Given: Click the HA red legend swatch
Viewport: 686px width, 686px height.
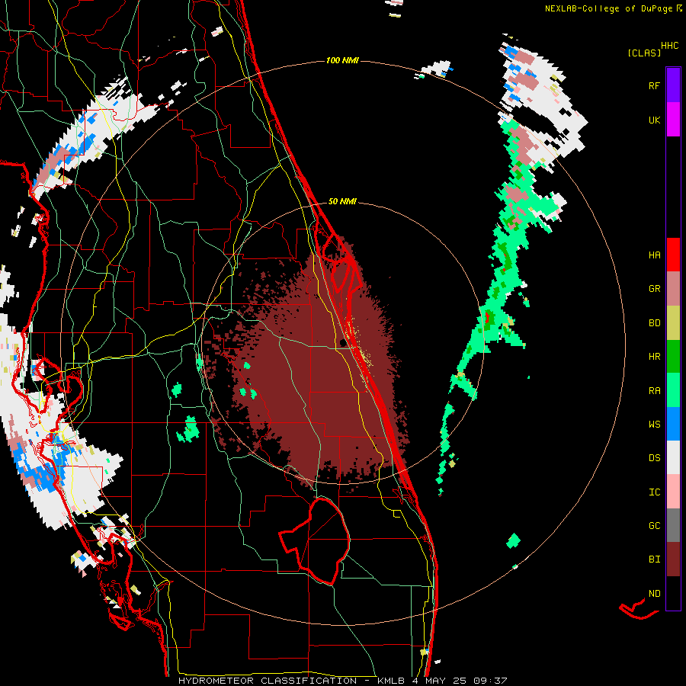Looking at the screenshot, I should pos(673,255).
